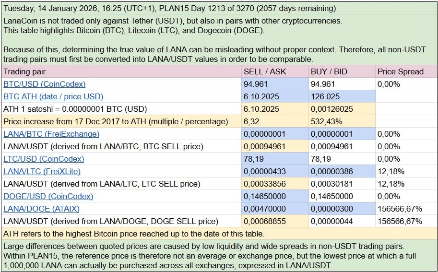Click the 532,43% price increase cell

click(x=326, y=121)
